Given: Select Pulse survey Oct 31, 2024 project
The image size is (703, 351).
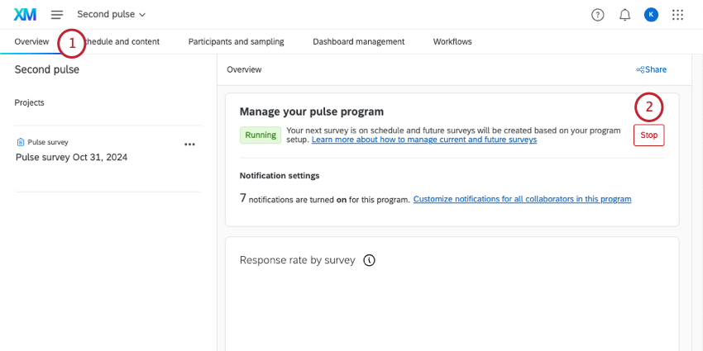Looking at the screenshot, I should click(71, 157).
